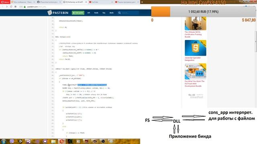
Task: Click the browser forward arrow
Action: point(7,7)
